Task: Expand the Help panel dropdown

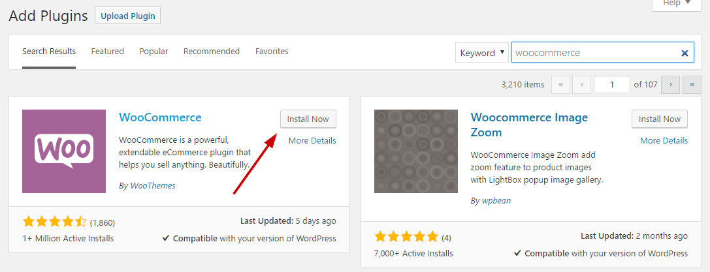Action: coord(677,4)
